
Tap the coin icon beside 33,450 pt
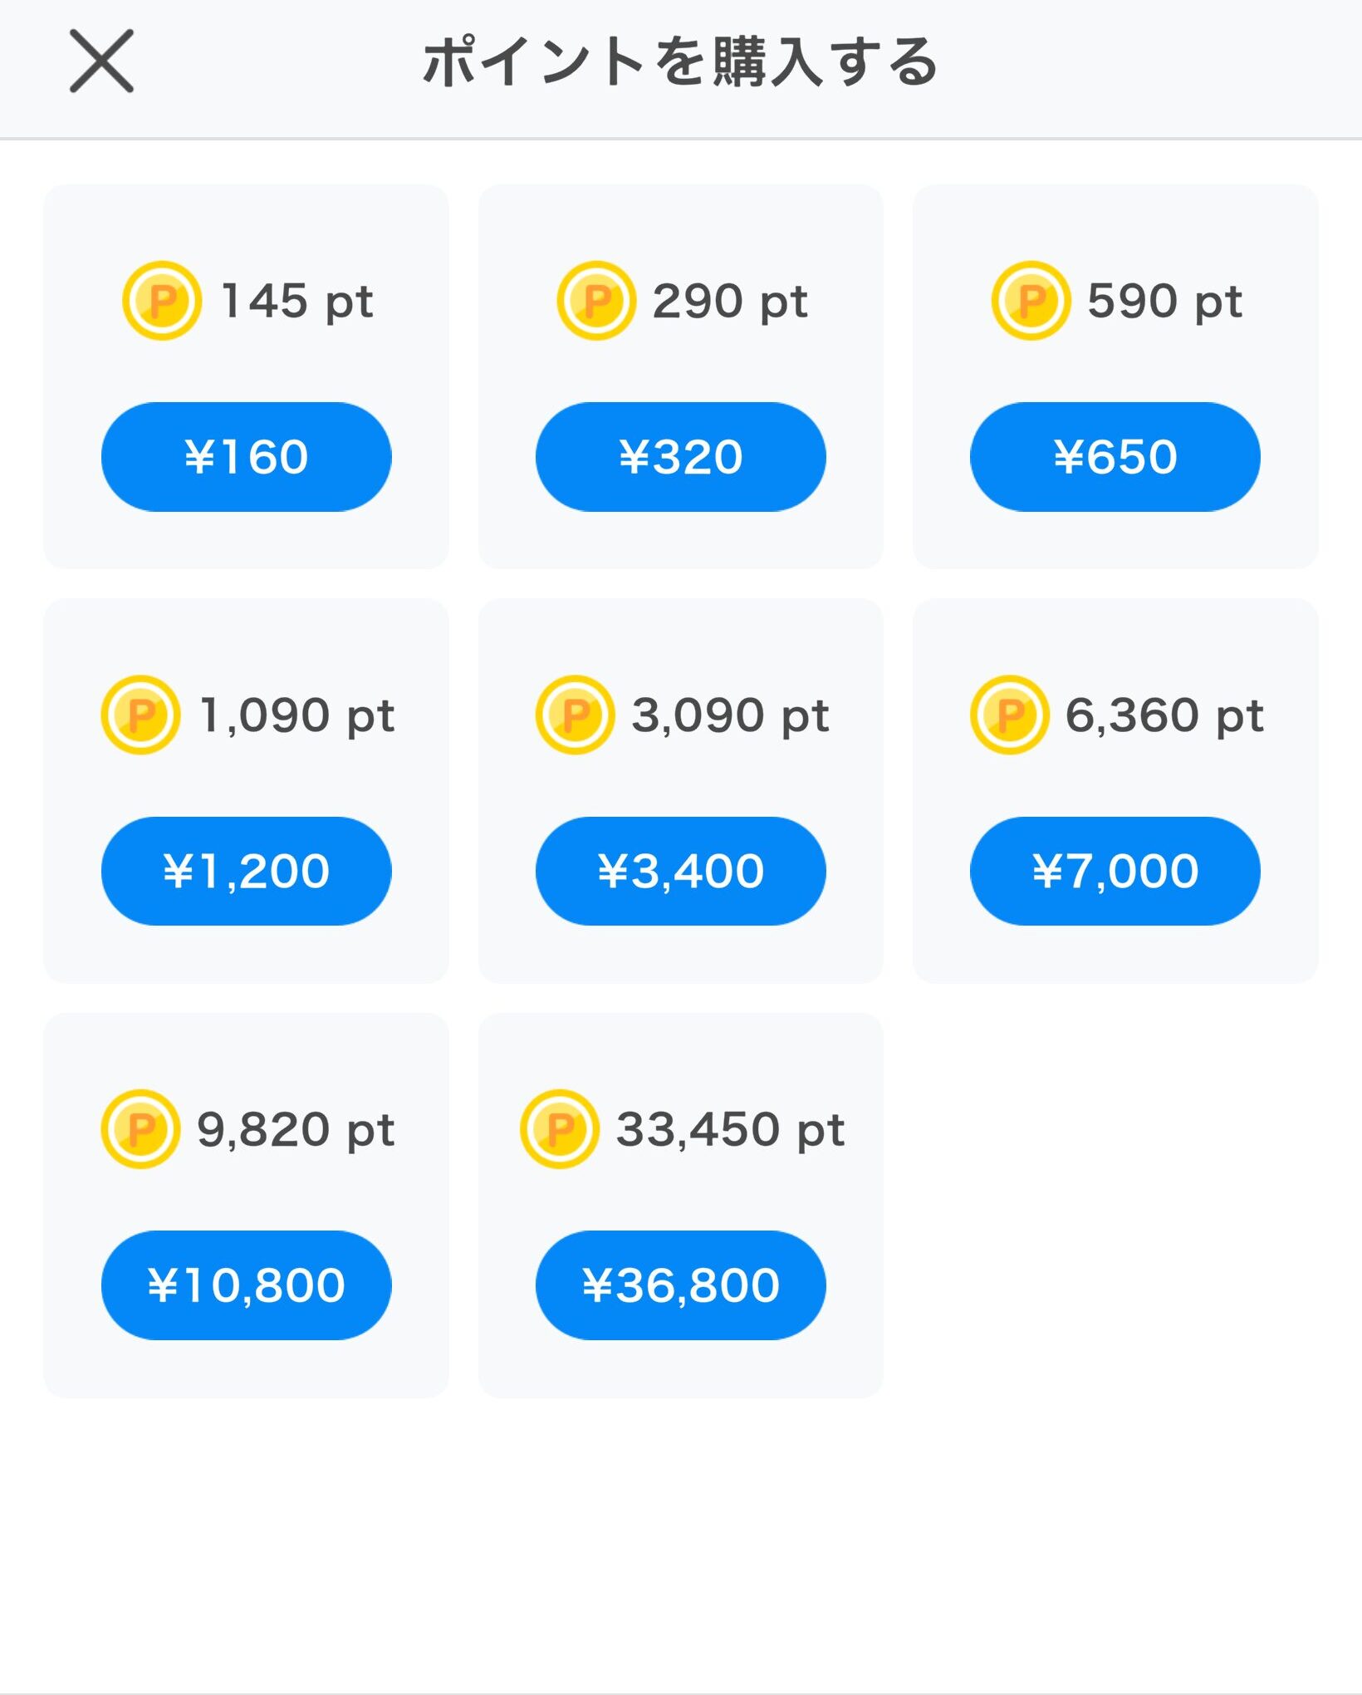[x=560, y=1129]
